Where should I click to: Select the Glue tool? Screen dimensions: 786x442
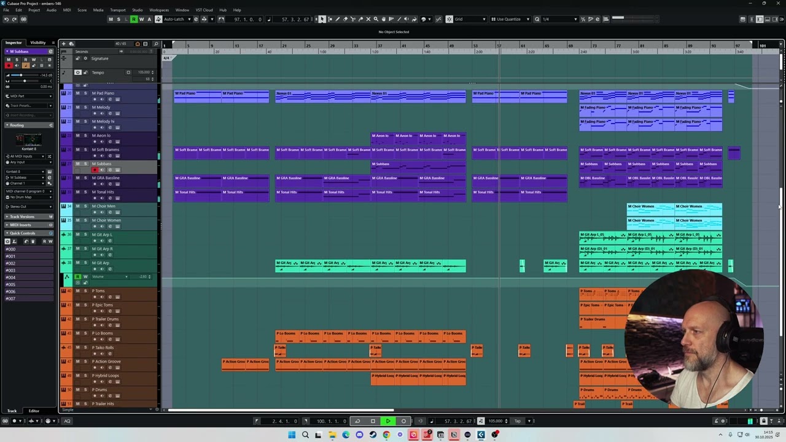360,19
